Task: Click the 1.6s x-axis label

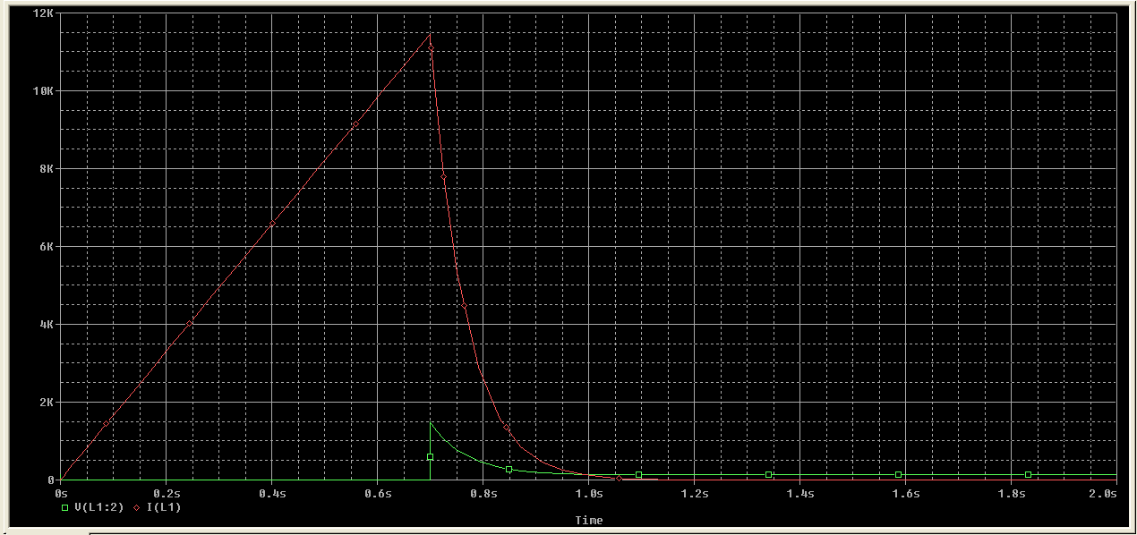Action: tap(906, 493)
